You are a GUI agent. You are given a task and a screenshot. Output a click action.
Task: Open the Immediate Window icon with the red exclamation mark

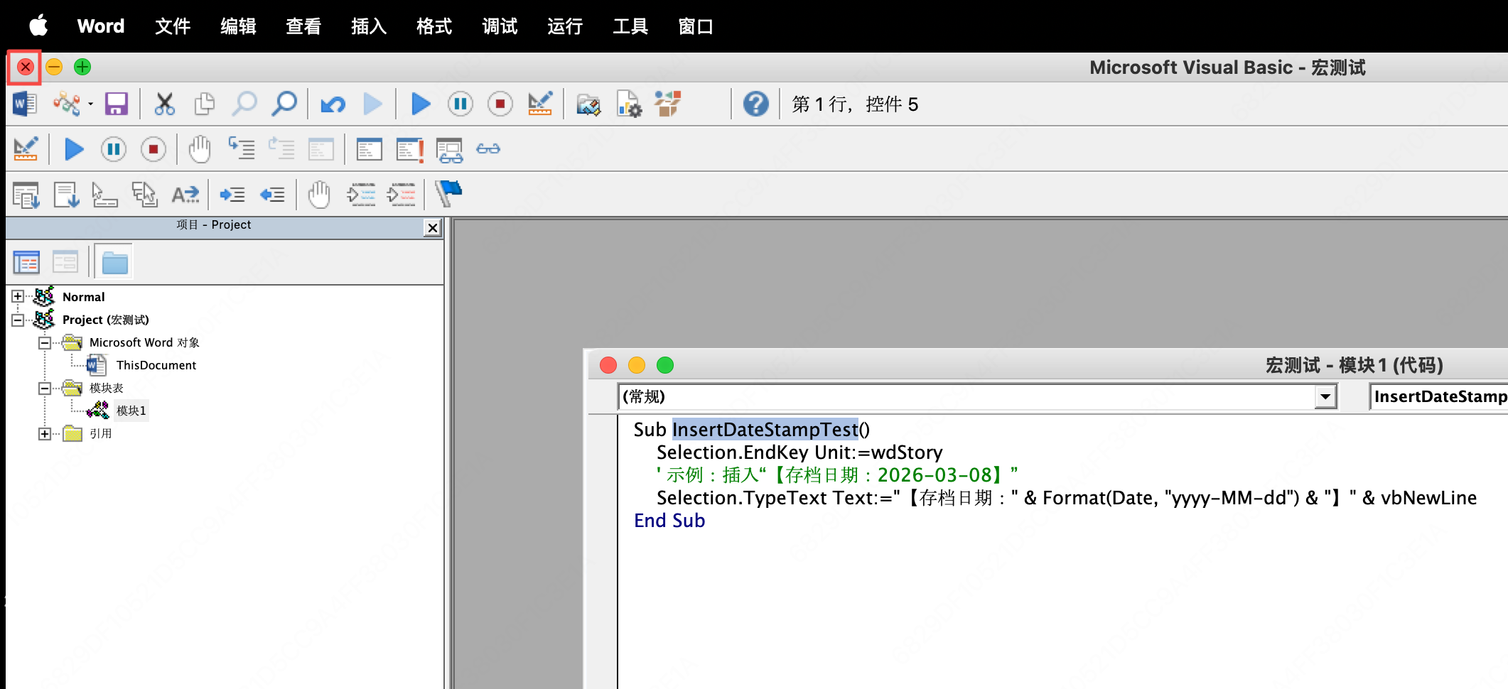(x=410, y=150)
